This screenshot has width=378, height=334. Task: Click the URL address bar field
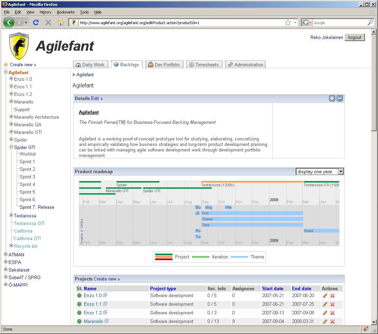(x=181, y=23)
